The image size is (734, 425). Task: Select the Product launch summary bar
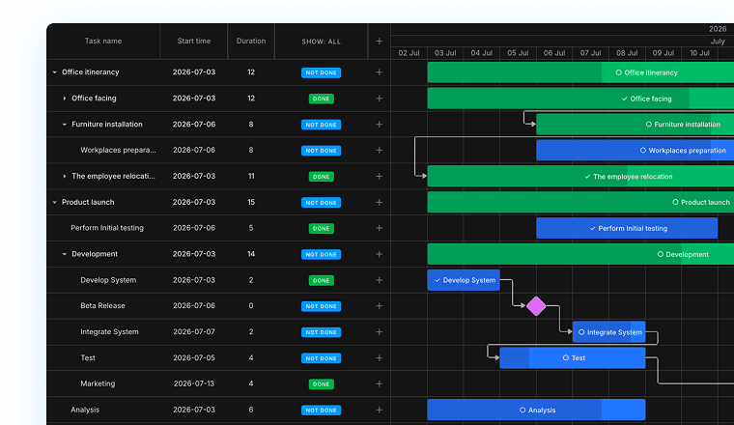[x=580, y=202]
